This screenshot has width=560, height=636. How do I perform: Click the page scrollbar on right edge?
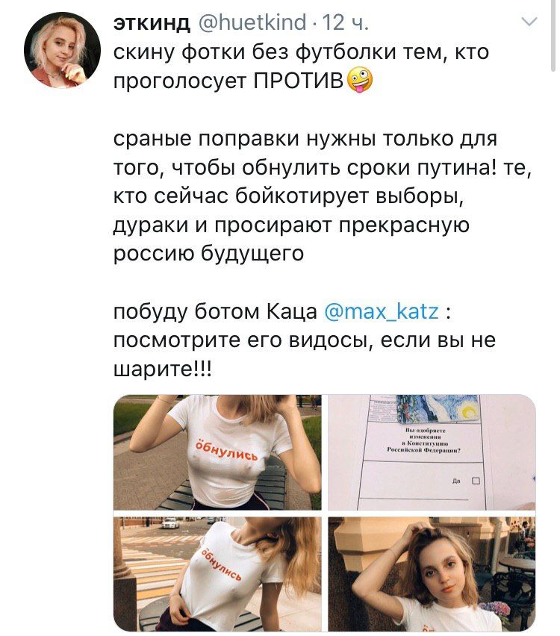coord(553,36)
